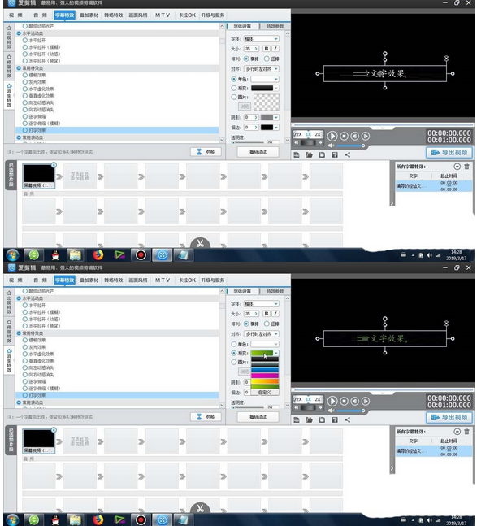Click the trash icon in the lower subtitle list
The width and height of the screenshot is (477, 526).
pos(466,432)
